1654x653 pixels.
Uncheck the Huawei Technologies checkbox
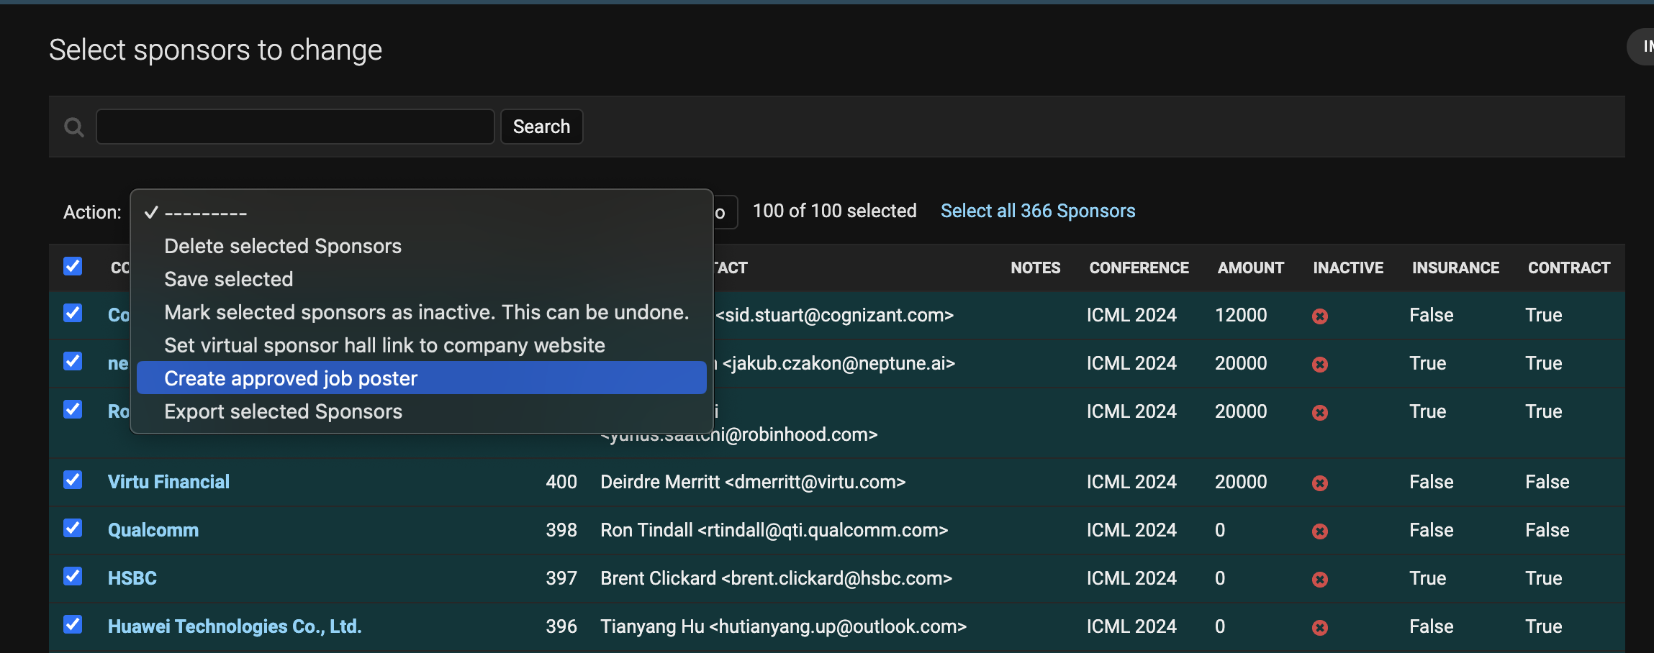(x=73, y=624)
